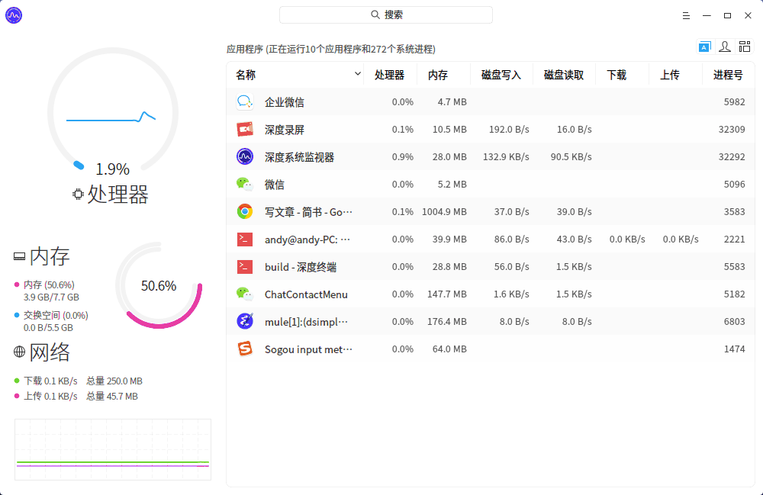This screenshot has width=763, height=495.
Task: Click the 企业微信 app icon in list
Action: [x=246, y=101]
